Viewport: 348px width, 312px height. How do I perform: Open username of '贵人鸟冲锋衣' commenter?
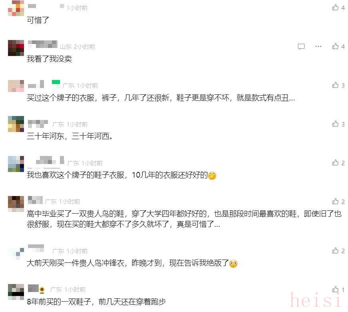36,248
